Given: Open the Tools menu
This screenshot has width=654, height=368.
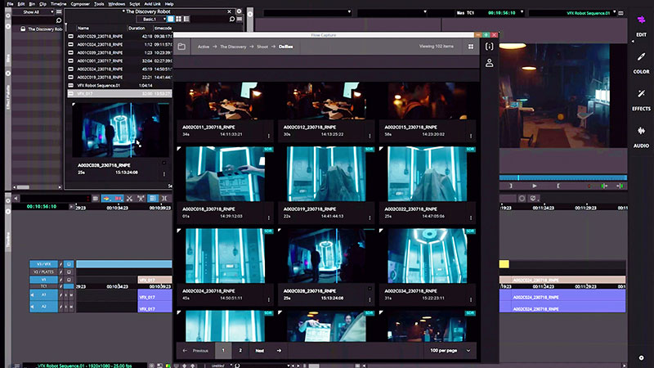Looking at the screenshot, I should tap(99, 4).
